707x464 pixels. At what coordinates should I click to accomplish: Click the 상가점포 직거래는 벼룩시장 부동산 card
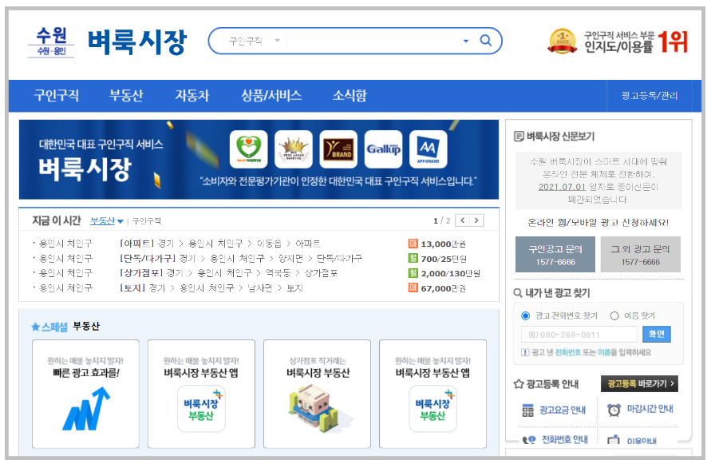317,394
